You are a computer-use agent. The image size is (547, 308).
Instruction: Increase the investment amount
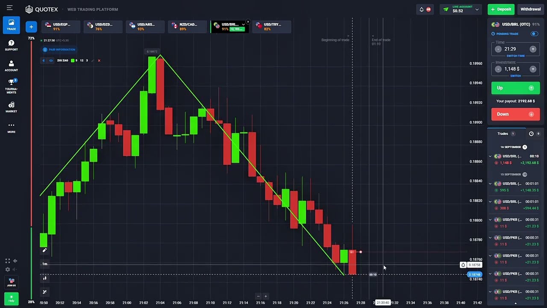[533, 69]
